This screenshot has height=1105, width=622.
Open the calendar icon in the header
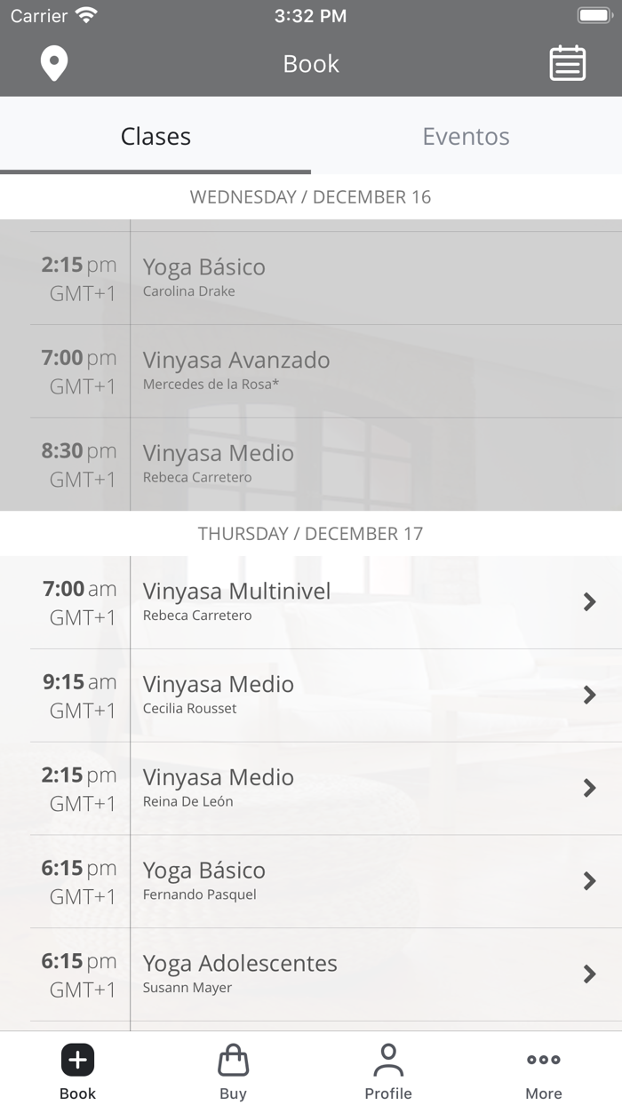point(567,63)
